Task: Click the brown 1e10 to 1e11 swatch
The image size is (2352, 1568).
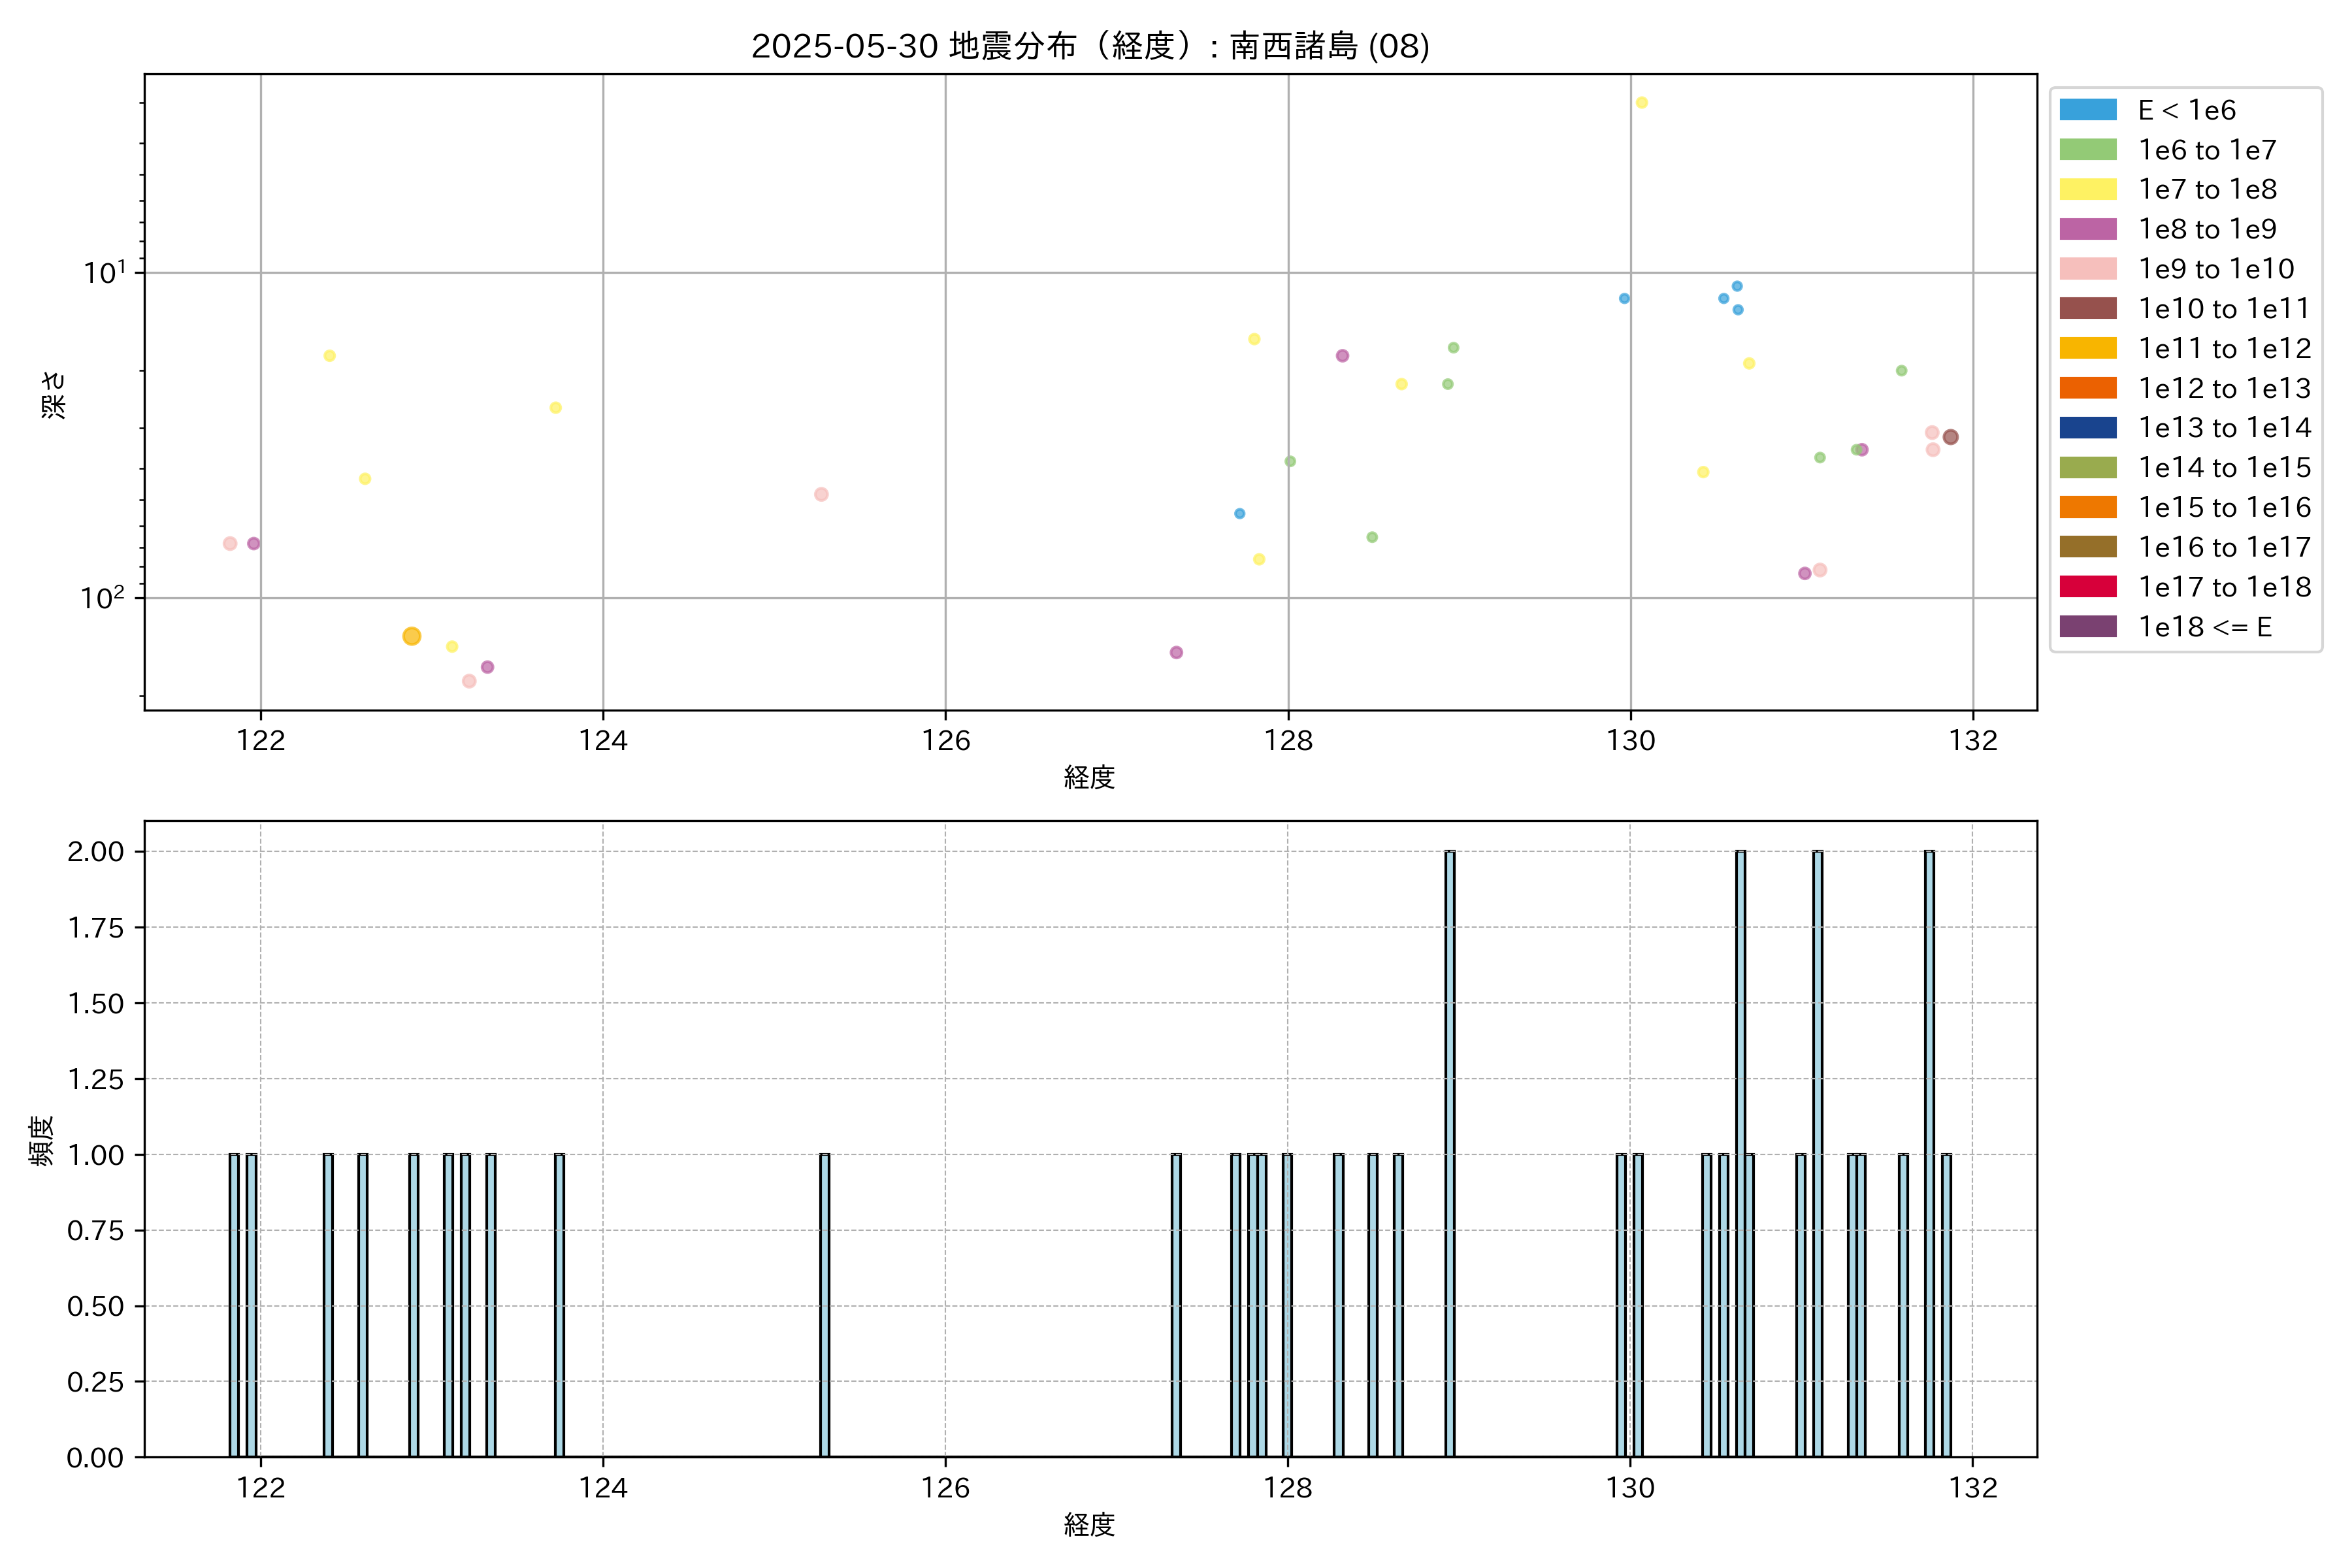Action: click(x=2088, y=309)
